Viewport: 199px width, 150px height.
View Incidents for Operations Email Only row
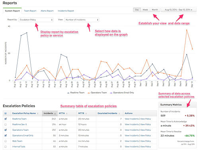[132, 136]
